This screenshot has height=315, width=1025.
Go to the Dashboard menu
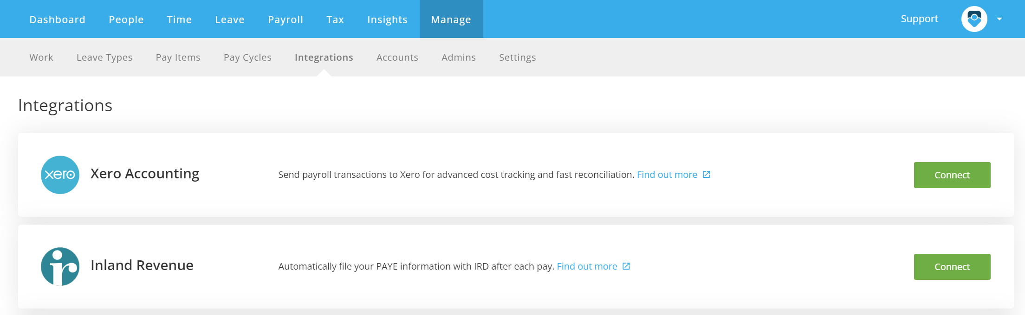point(58,19)
